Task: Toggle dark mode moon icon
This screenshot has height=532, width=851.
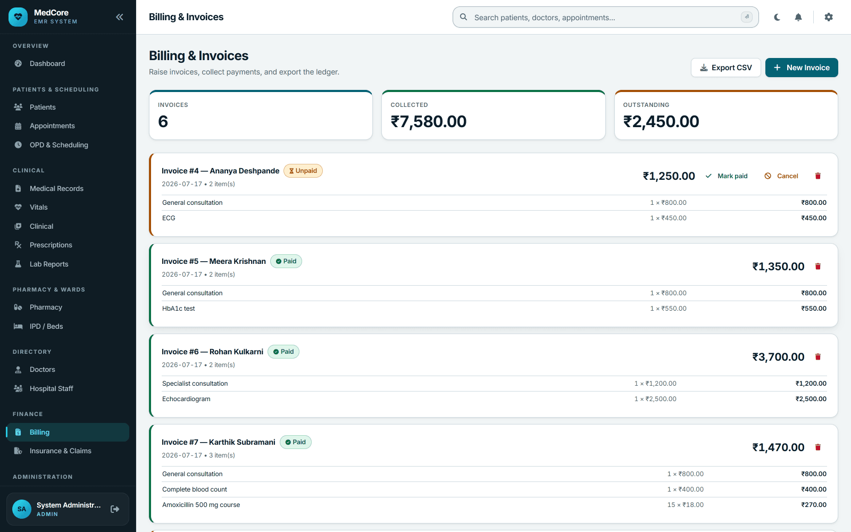Action: point(777,17)
